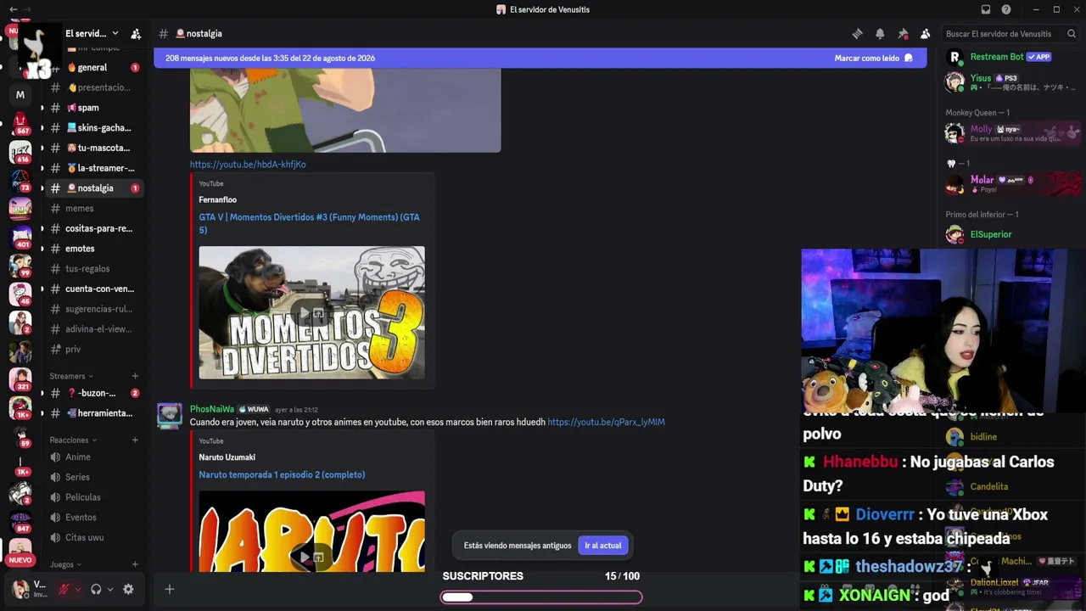This screenshot has width=1086, height=611.
Task: Open headphone output options arrow
Action: click(x=110, y=589)
